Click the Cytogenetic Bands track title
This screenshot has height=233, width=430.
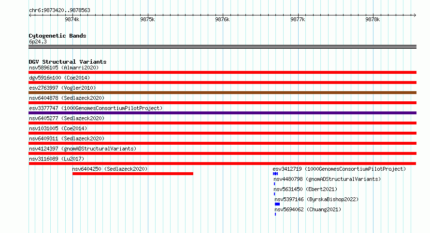coord(57,36)
